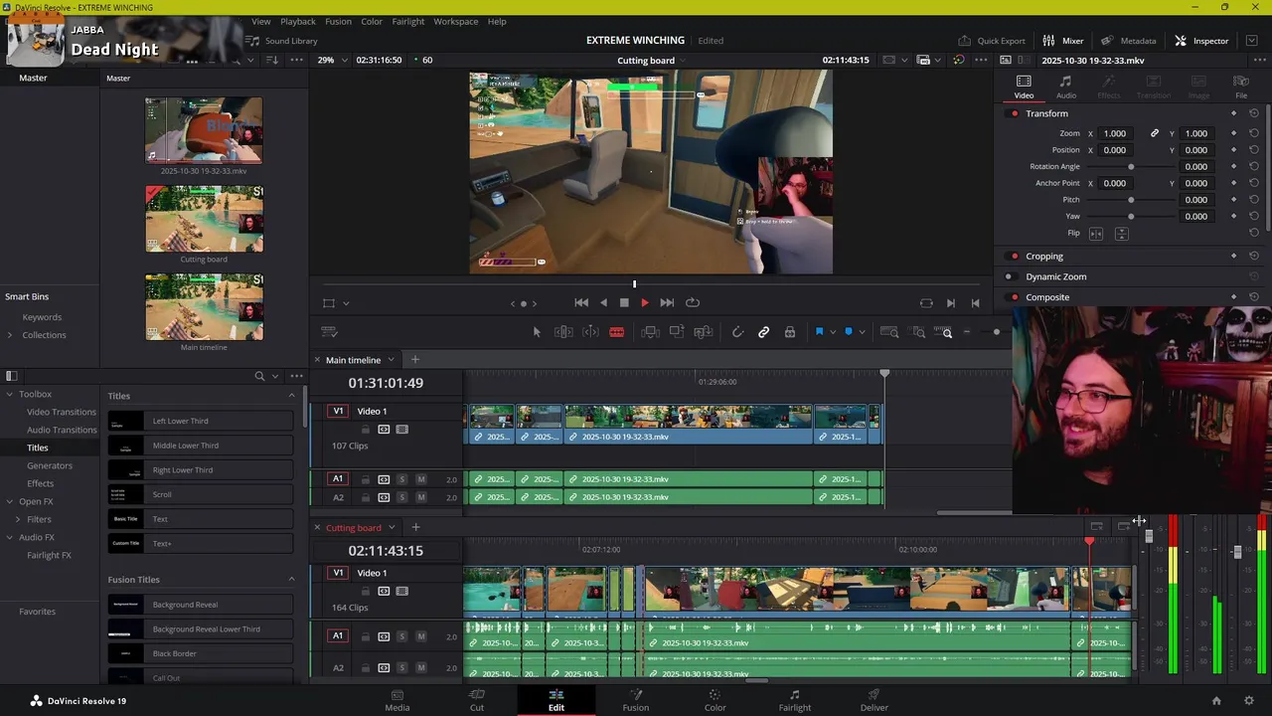Click the red Play button
1272x716 pixels.
coord(644,302)
